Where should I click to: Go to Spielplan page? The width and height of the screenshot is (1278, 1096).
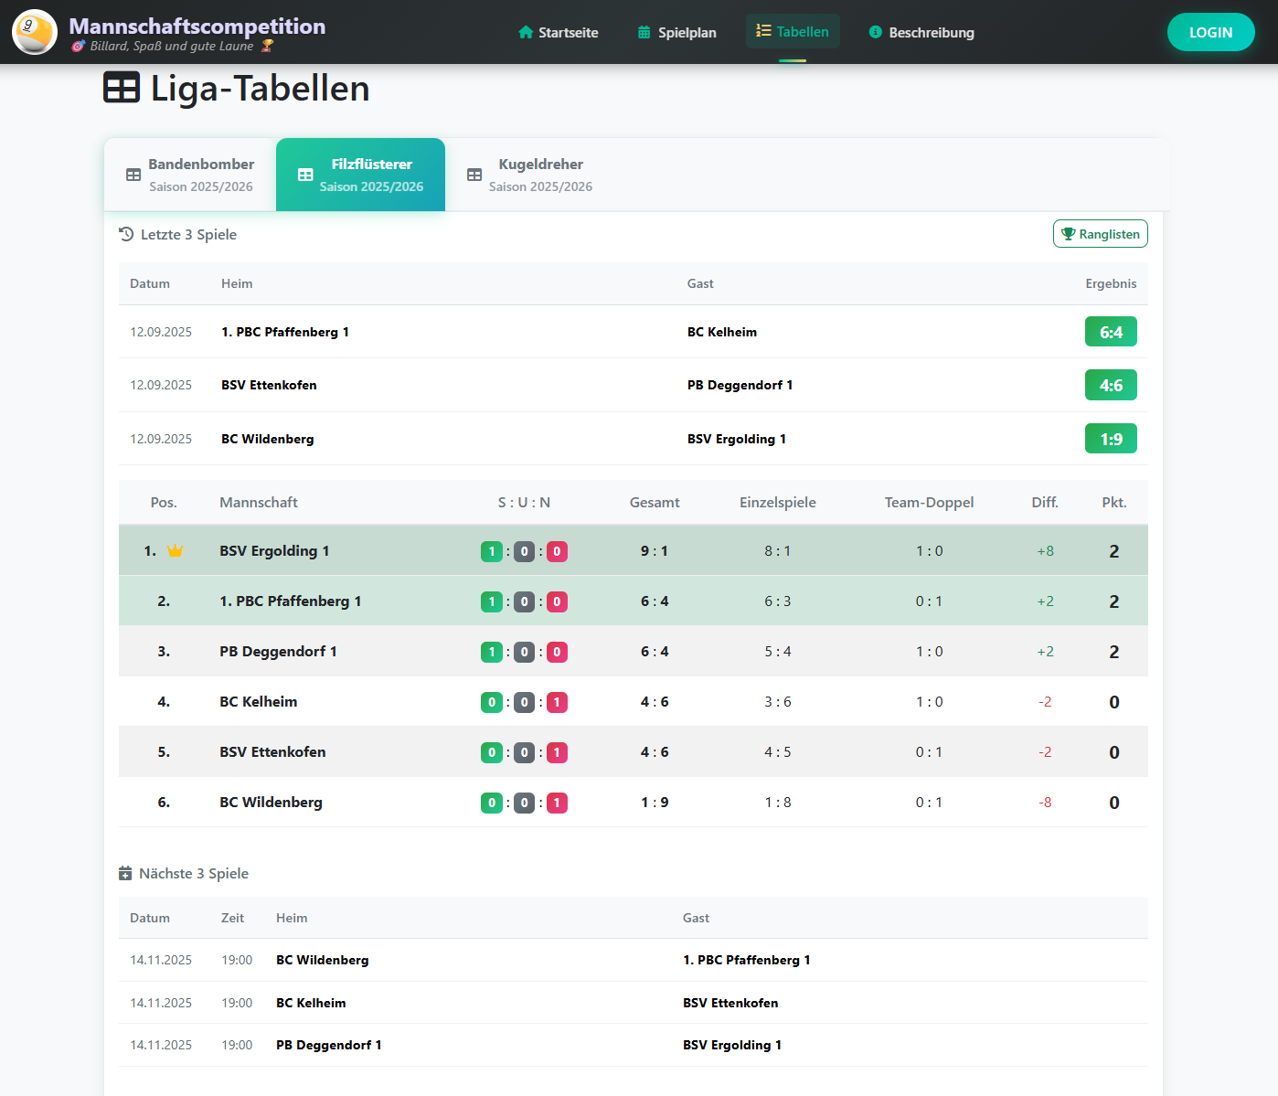tap(677, 32)
